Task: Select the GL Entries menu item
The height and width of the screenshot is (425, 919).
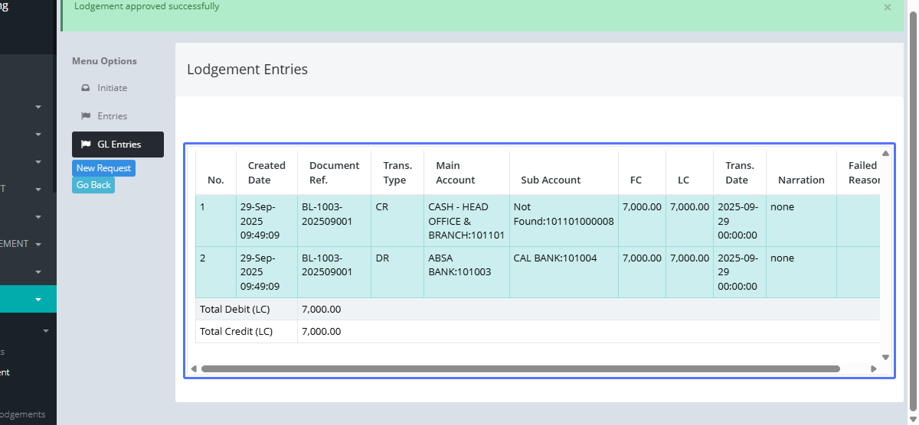Action: [x=118, y=144]
